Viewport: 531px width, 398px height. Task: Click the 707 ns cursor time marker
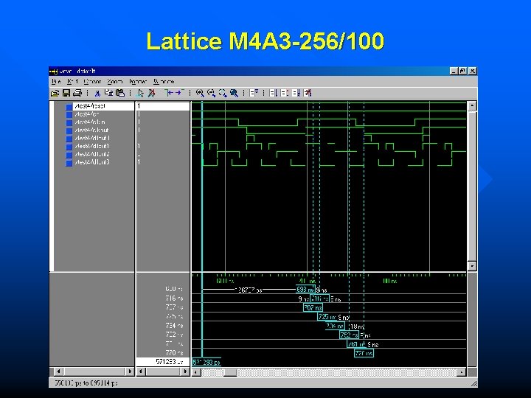click(x=313, y=307)
